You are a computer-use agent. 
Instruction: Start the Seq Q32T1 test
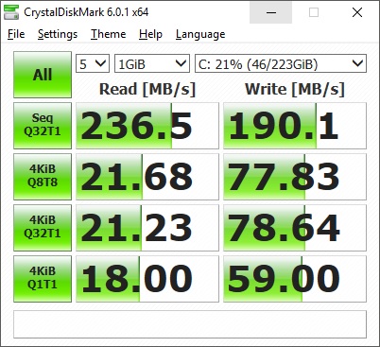point(43,126)
